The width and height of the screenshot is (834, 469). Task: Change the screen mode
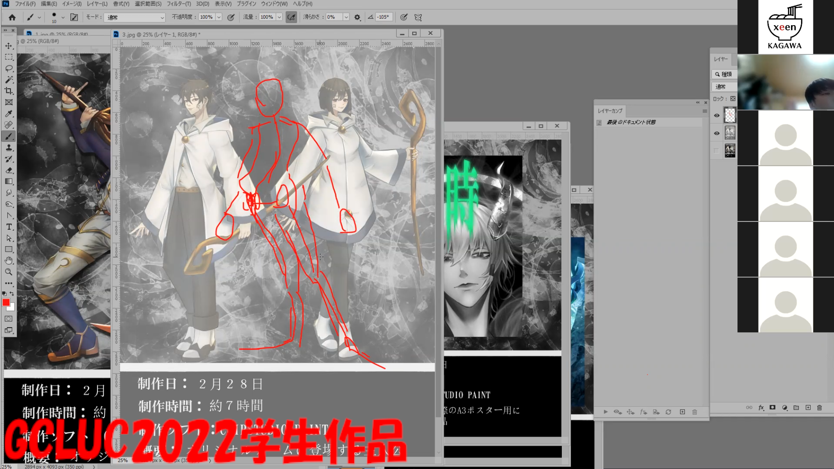(9, 330)
